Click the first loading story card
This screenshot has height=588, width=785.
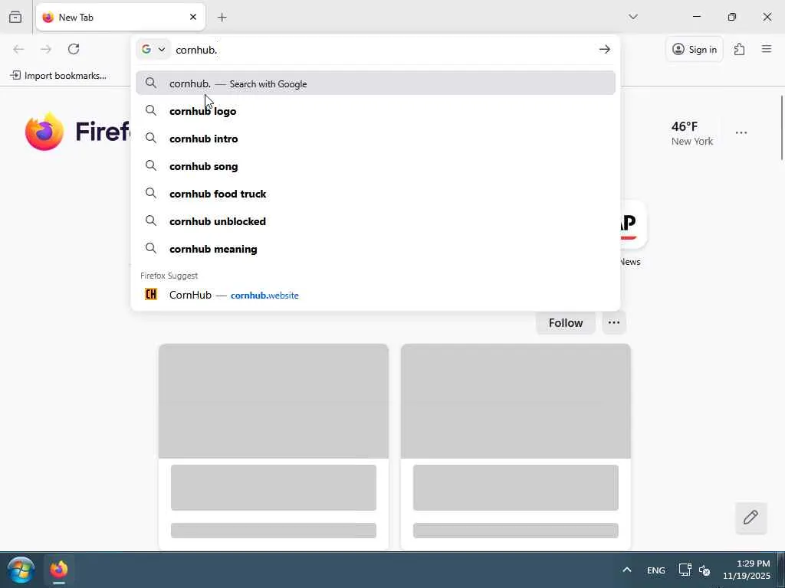[274, 446]
